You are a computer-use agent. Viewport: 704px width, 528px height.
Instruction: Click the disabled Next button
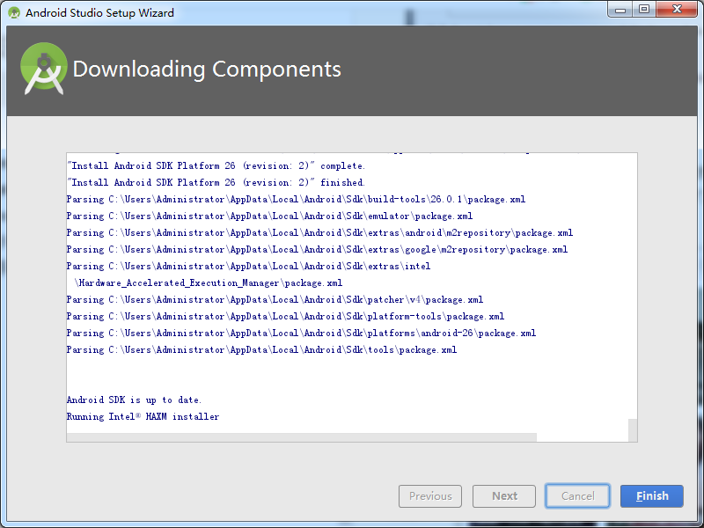[x=504, y=496]
